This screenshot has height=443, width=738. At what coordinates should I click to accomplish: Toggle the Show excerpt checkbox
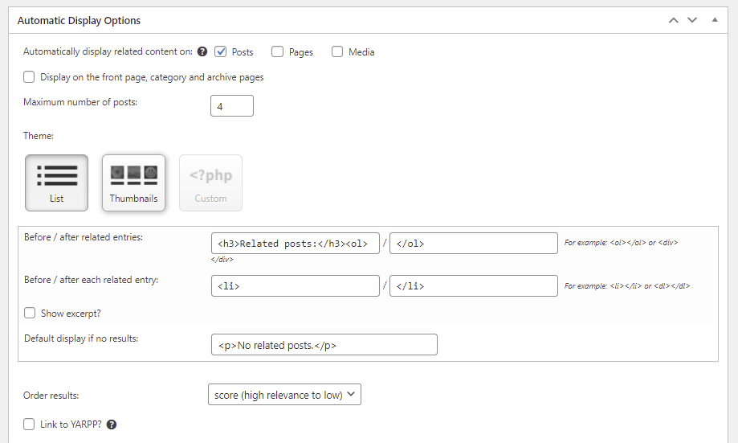click(30, 313)
